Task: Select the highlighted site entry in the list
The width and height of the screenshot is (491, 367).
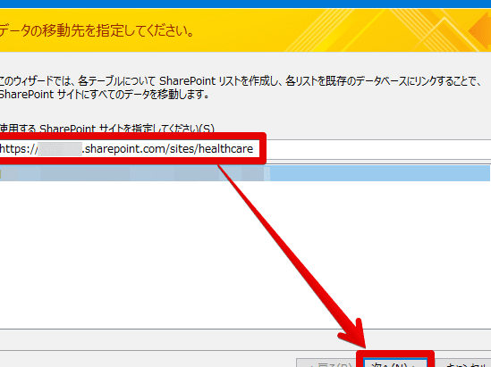Action: (245, 173)
